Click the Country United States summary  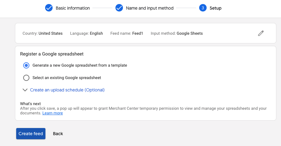click(42, 33)
